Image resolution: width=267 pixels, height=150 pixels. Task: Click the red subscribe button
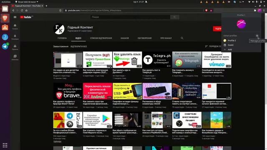pos(217,29)
